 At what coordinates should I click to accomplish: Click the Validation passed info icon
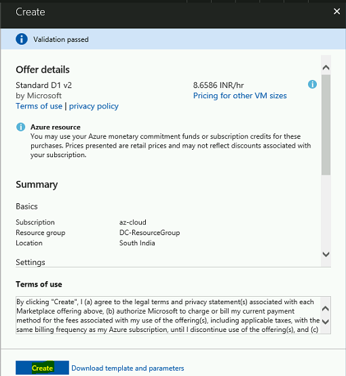22,39
